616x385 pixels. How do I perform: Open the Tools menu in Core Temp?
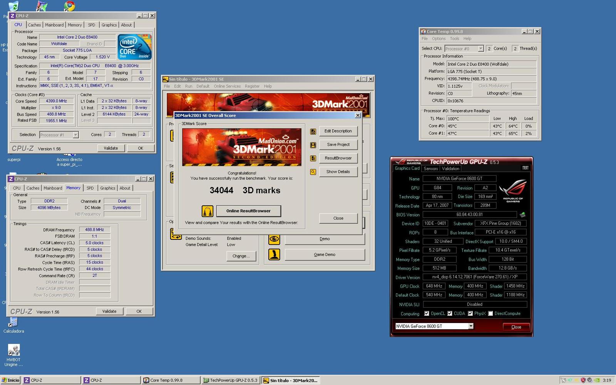click(x=455, y=38)
